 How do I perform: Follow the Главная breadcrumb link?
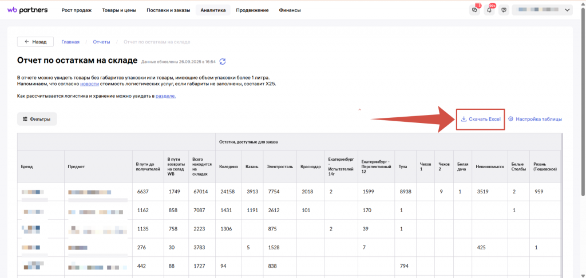click(70, 42)
